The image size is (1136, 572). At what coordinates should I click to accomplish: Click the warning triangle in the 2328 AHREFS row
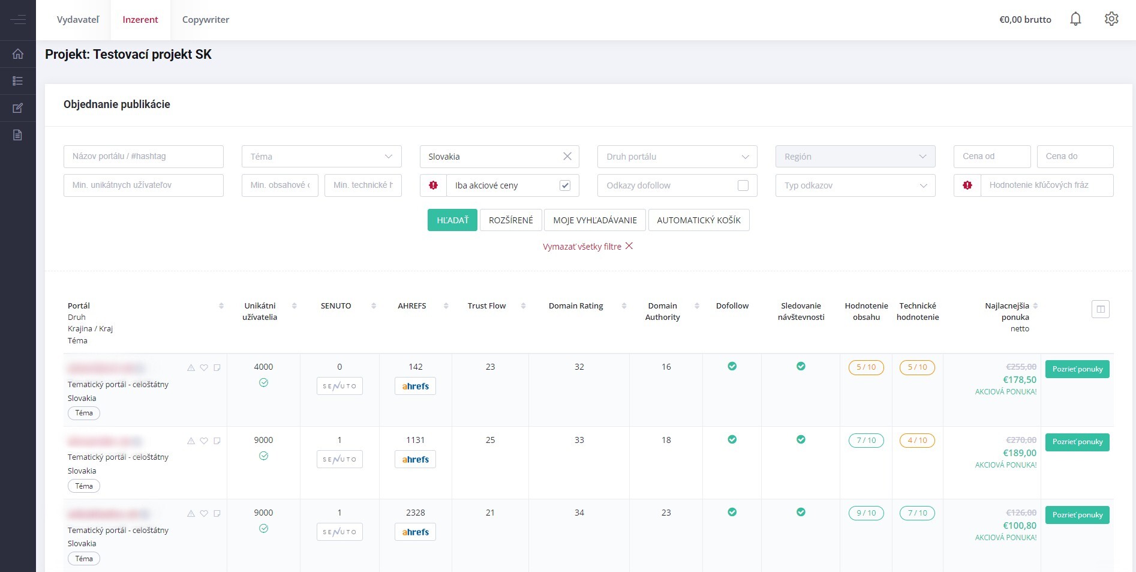pos(191,513)
